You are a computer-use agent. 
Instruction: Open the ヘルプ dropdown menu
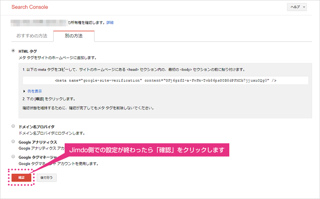(x=297, y=7)
